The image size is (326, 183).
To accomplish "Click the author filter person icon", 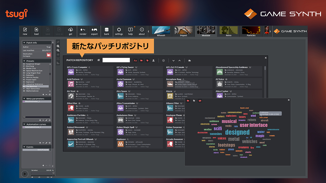I will click(153, 60).
